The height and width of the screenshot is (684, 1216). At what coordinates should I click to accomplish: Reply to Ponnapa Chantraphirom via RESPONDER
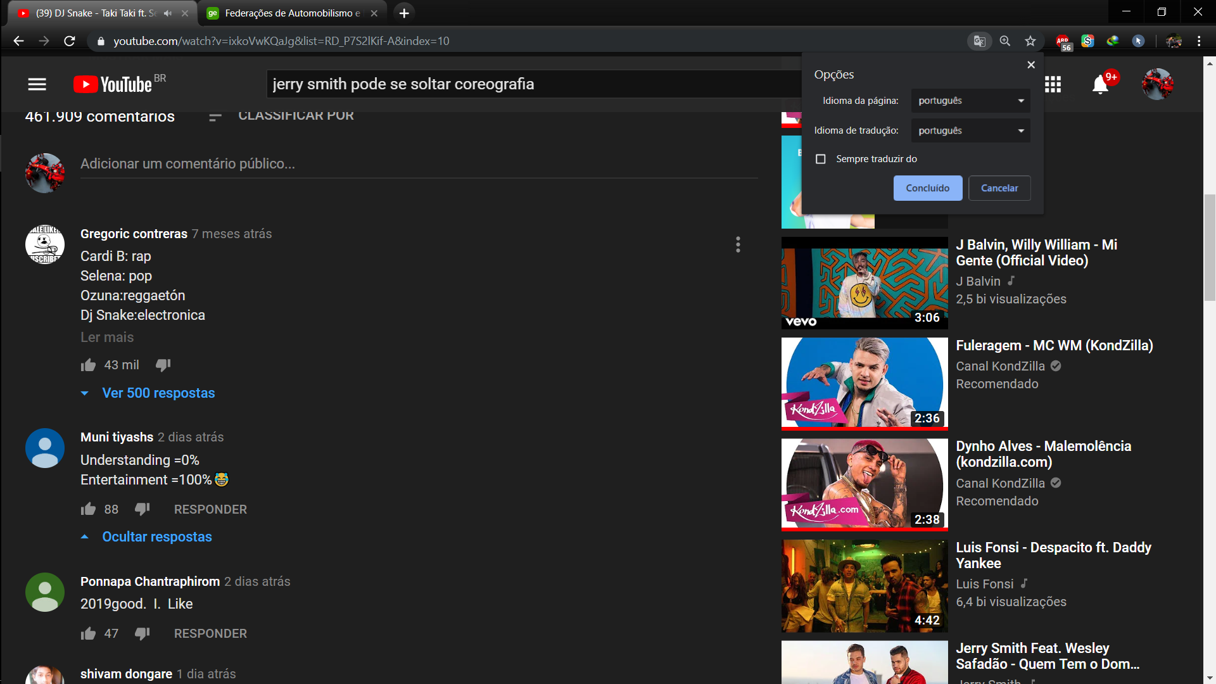210,633
